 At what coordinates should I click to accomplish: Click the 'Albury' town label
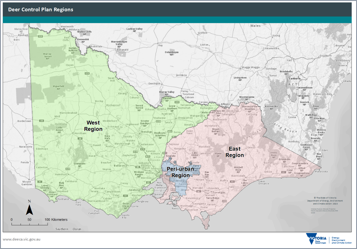click(225, 104)
